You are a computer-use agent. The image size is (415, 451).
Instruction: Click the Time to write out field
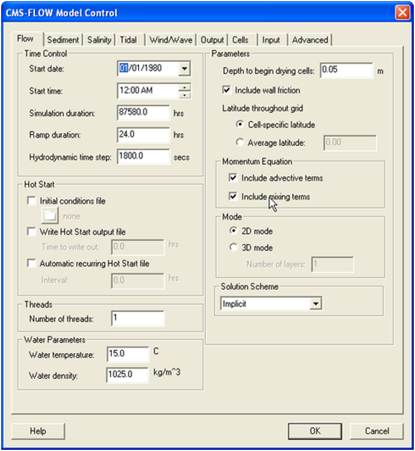(138, 247)
